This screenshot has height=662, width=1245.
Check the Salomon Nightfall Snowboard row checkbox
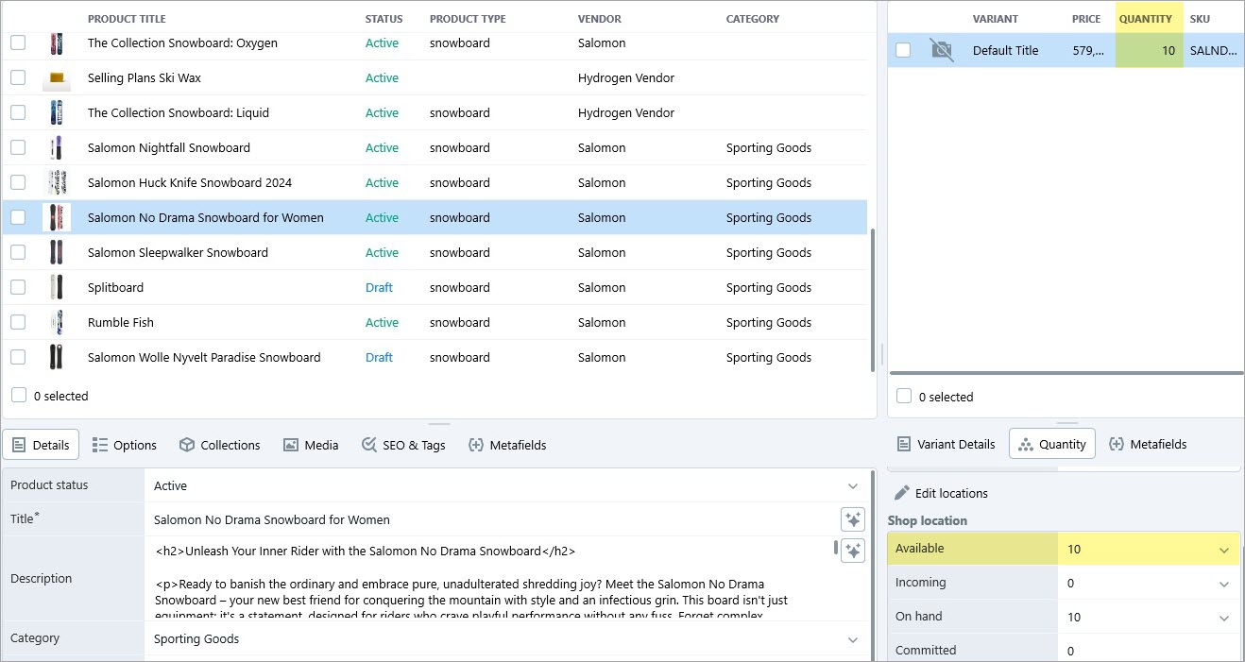[x=17, y=147]
